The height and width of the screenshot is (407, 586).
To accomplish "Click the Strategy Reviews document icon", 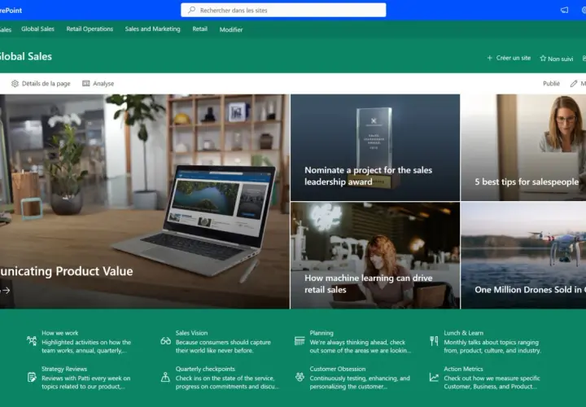I will pos(32,377).
